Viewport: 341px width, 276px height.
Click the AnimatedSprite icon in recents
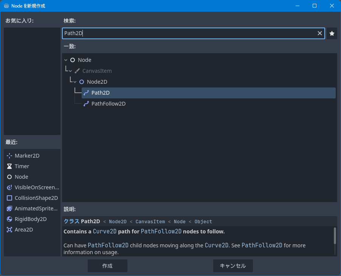coord(9,209)
